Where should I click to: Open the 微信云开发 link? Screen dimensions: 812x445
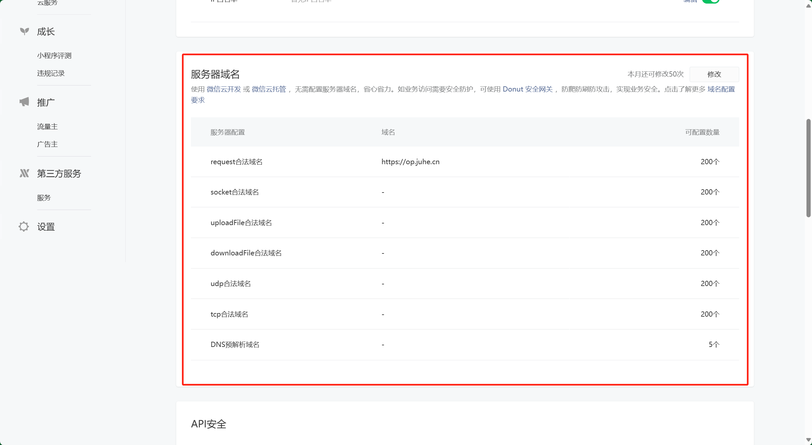tap(223, 89)
